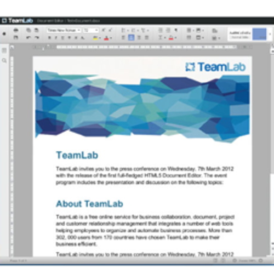Justify the paragraph text
This screenshot has width=274, height=274.
pos(146,38)
